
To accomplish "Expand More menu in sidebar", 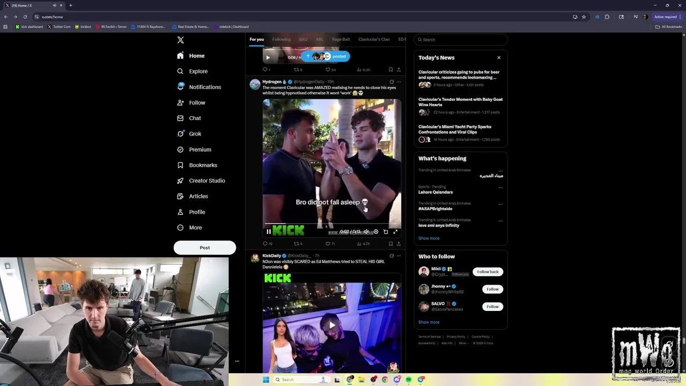I will click(189, 227).
